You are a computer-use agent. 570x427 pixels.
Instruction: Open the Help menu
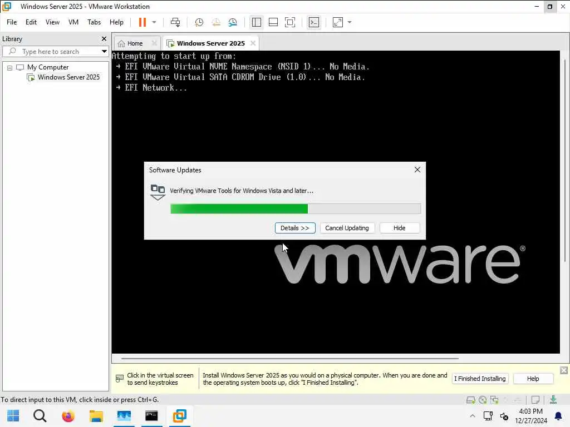pos(116,22)
